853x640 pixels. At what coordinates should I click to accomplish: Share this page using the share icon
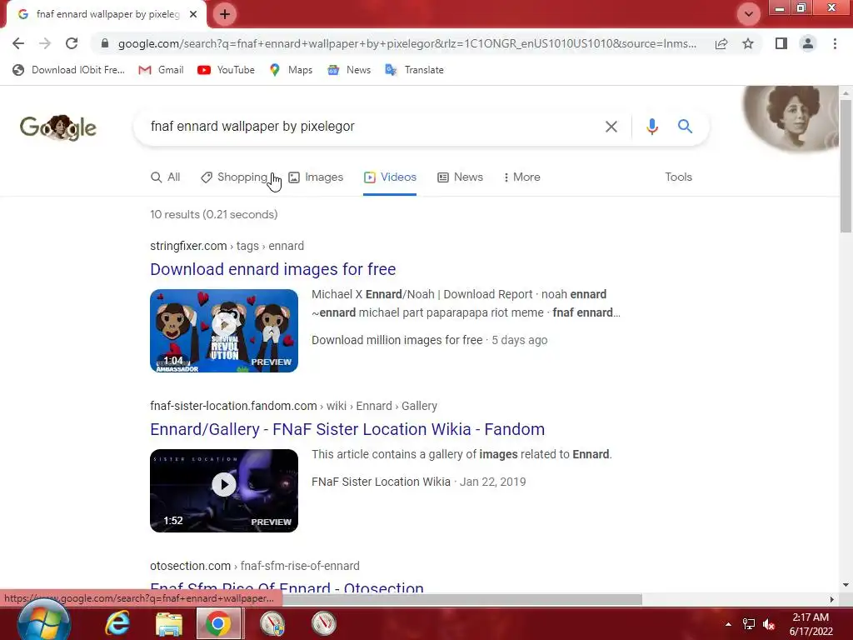pyautogui.click(x=721, y=43)
